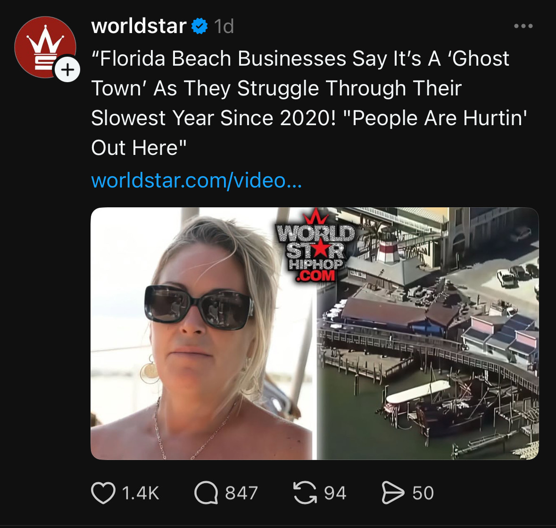Open the worldstar.com/video link
556x528 pixels.
(197, 180)
